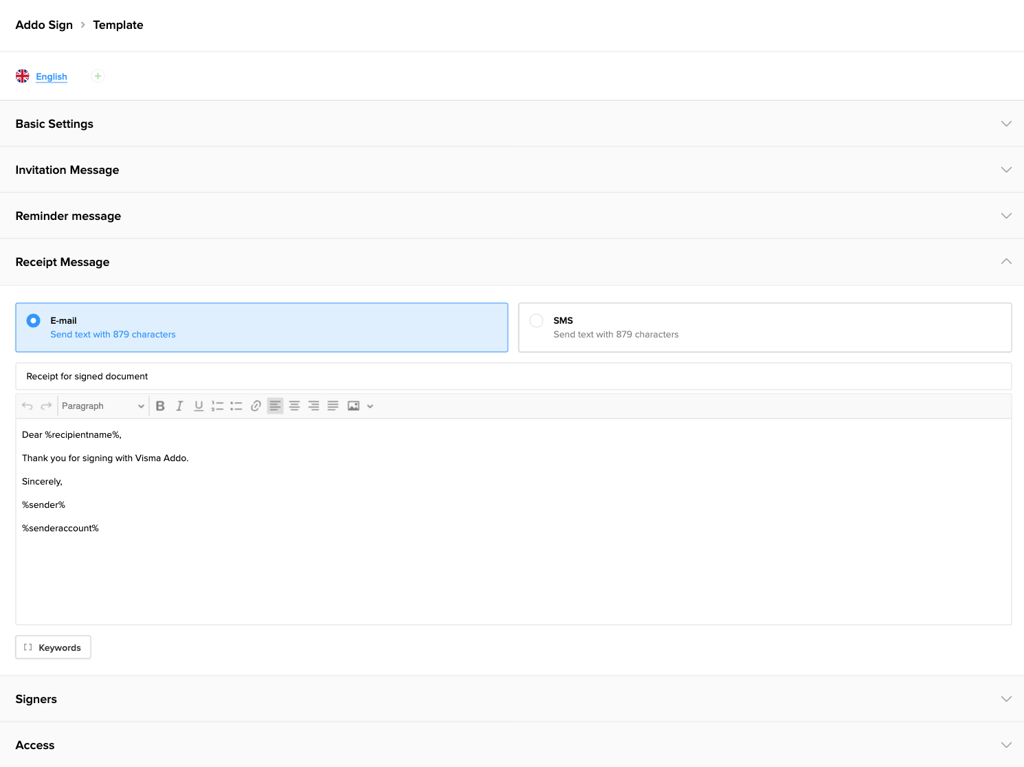The height and width of the screenshot is (767, 1024).
Task: Insert an image into the message
Action: pos(353,405)
